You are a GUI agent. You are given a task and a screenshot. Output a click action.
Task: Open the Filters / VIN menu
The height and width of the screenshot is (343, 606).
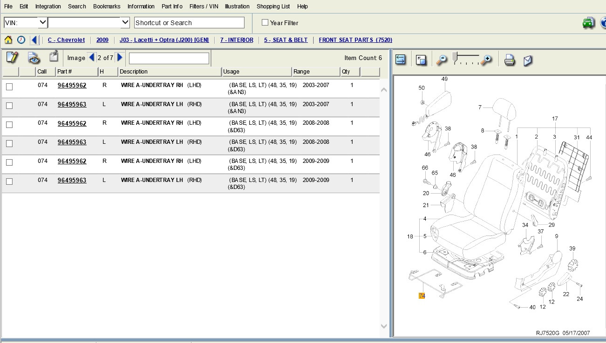[x=204, y=7]
